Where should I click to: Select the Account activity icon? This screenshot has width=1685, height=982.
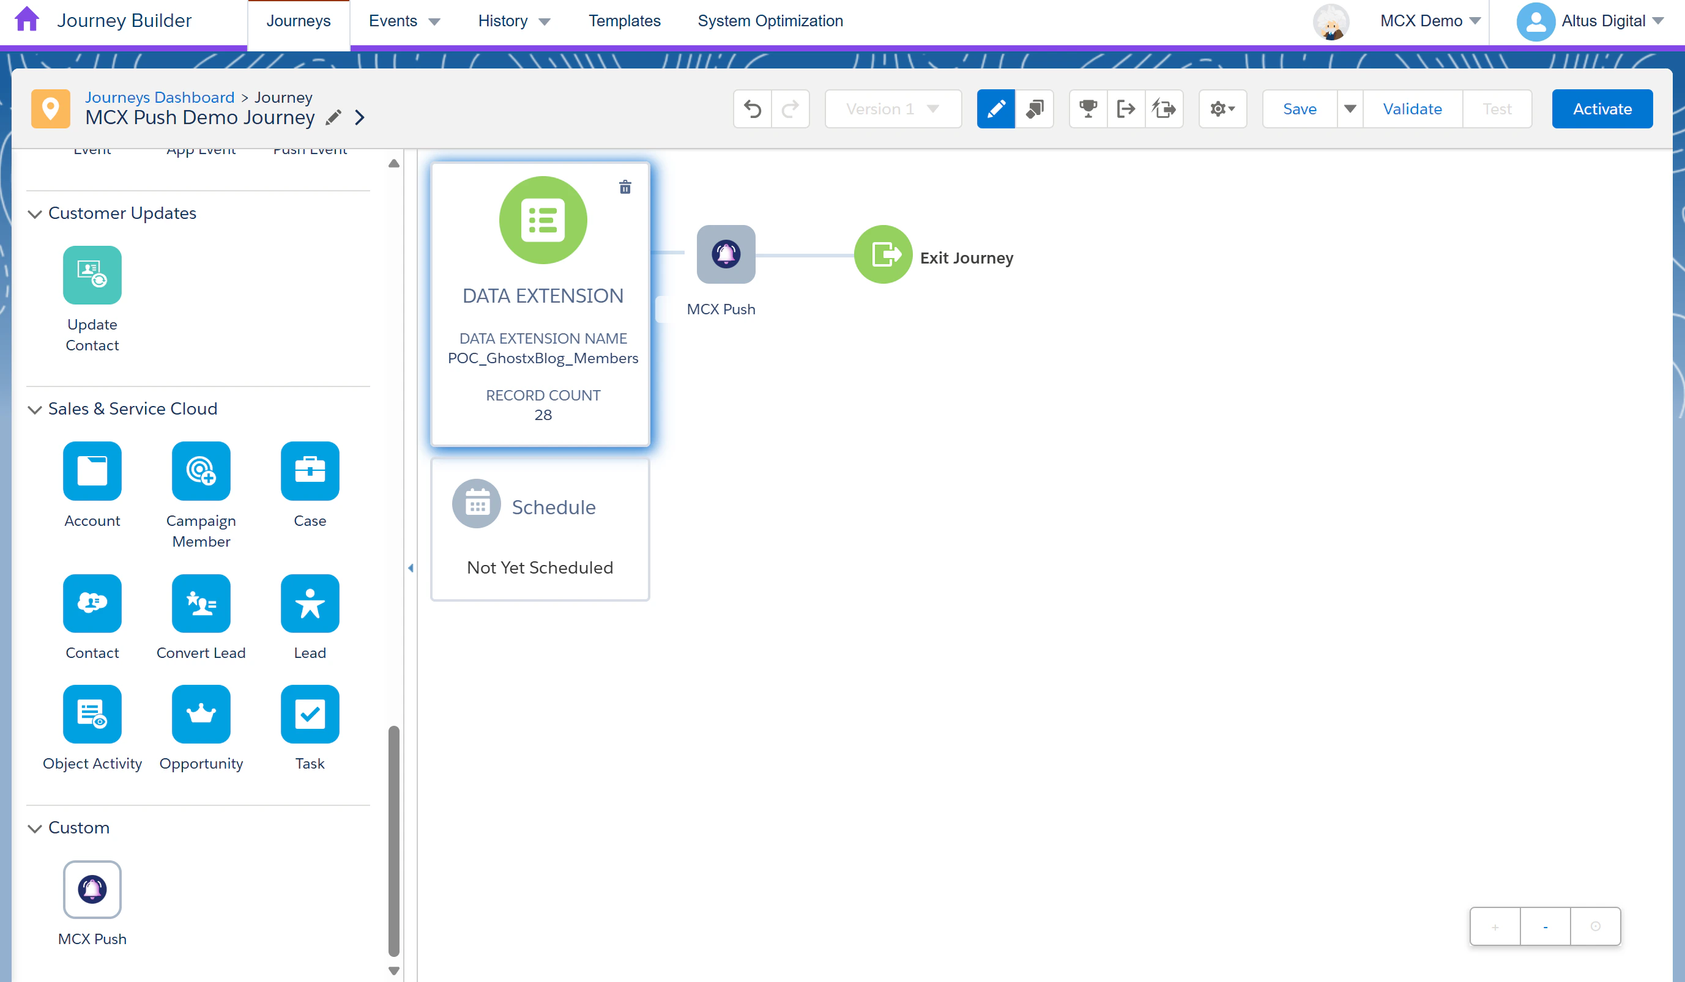tap(92, 471)
